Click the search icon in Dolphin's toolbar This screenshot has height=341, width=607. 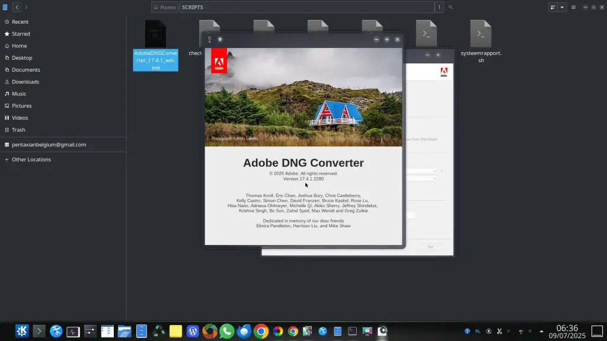coord(451,7)
